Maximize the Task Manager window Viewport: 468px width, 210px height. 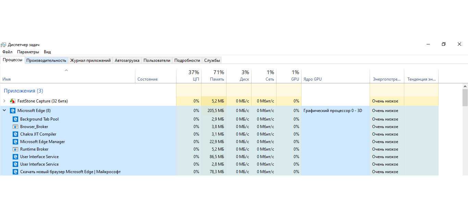444,44
